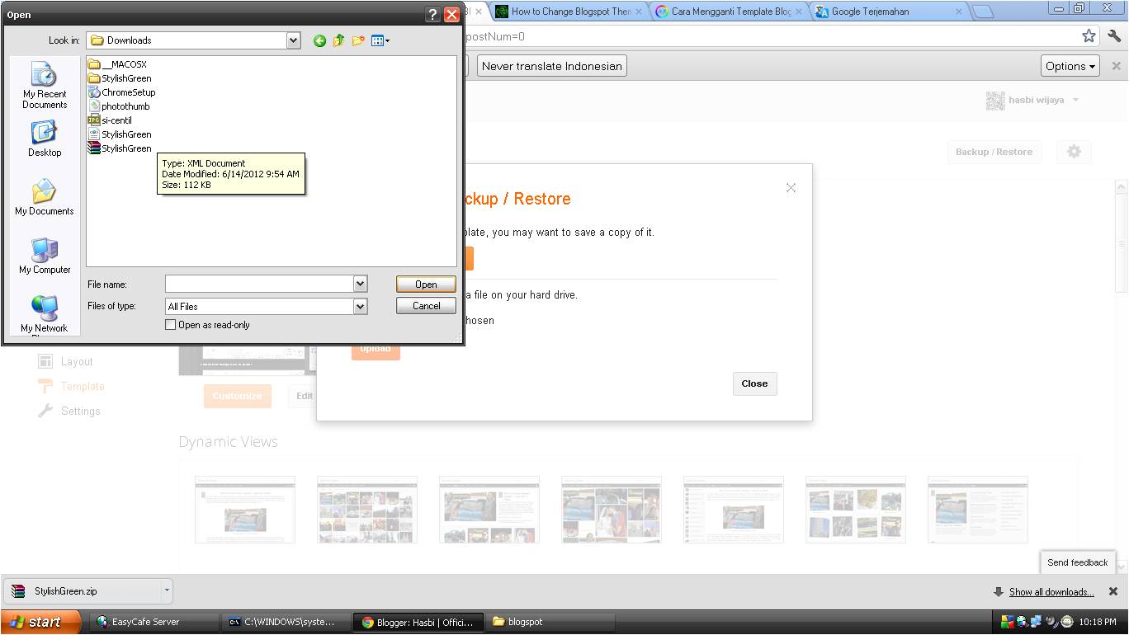Close Backup / Restore popup with X
The image size is (1129, 635).
[x=791, y=188]
